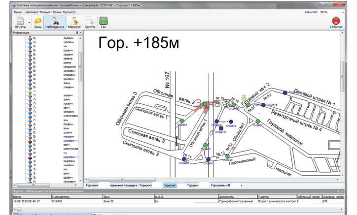Click blue marker on Полевой штрек № 1
357x215 pixels.
[x=285, y=92]
